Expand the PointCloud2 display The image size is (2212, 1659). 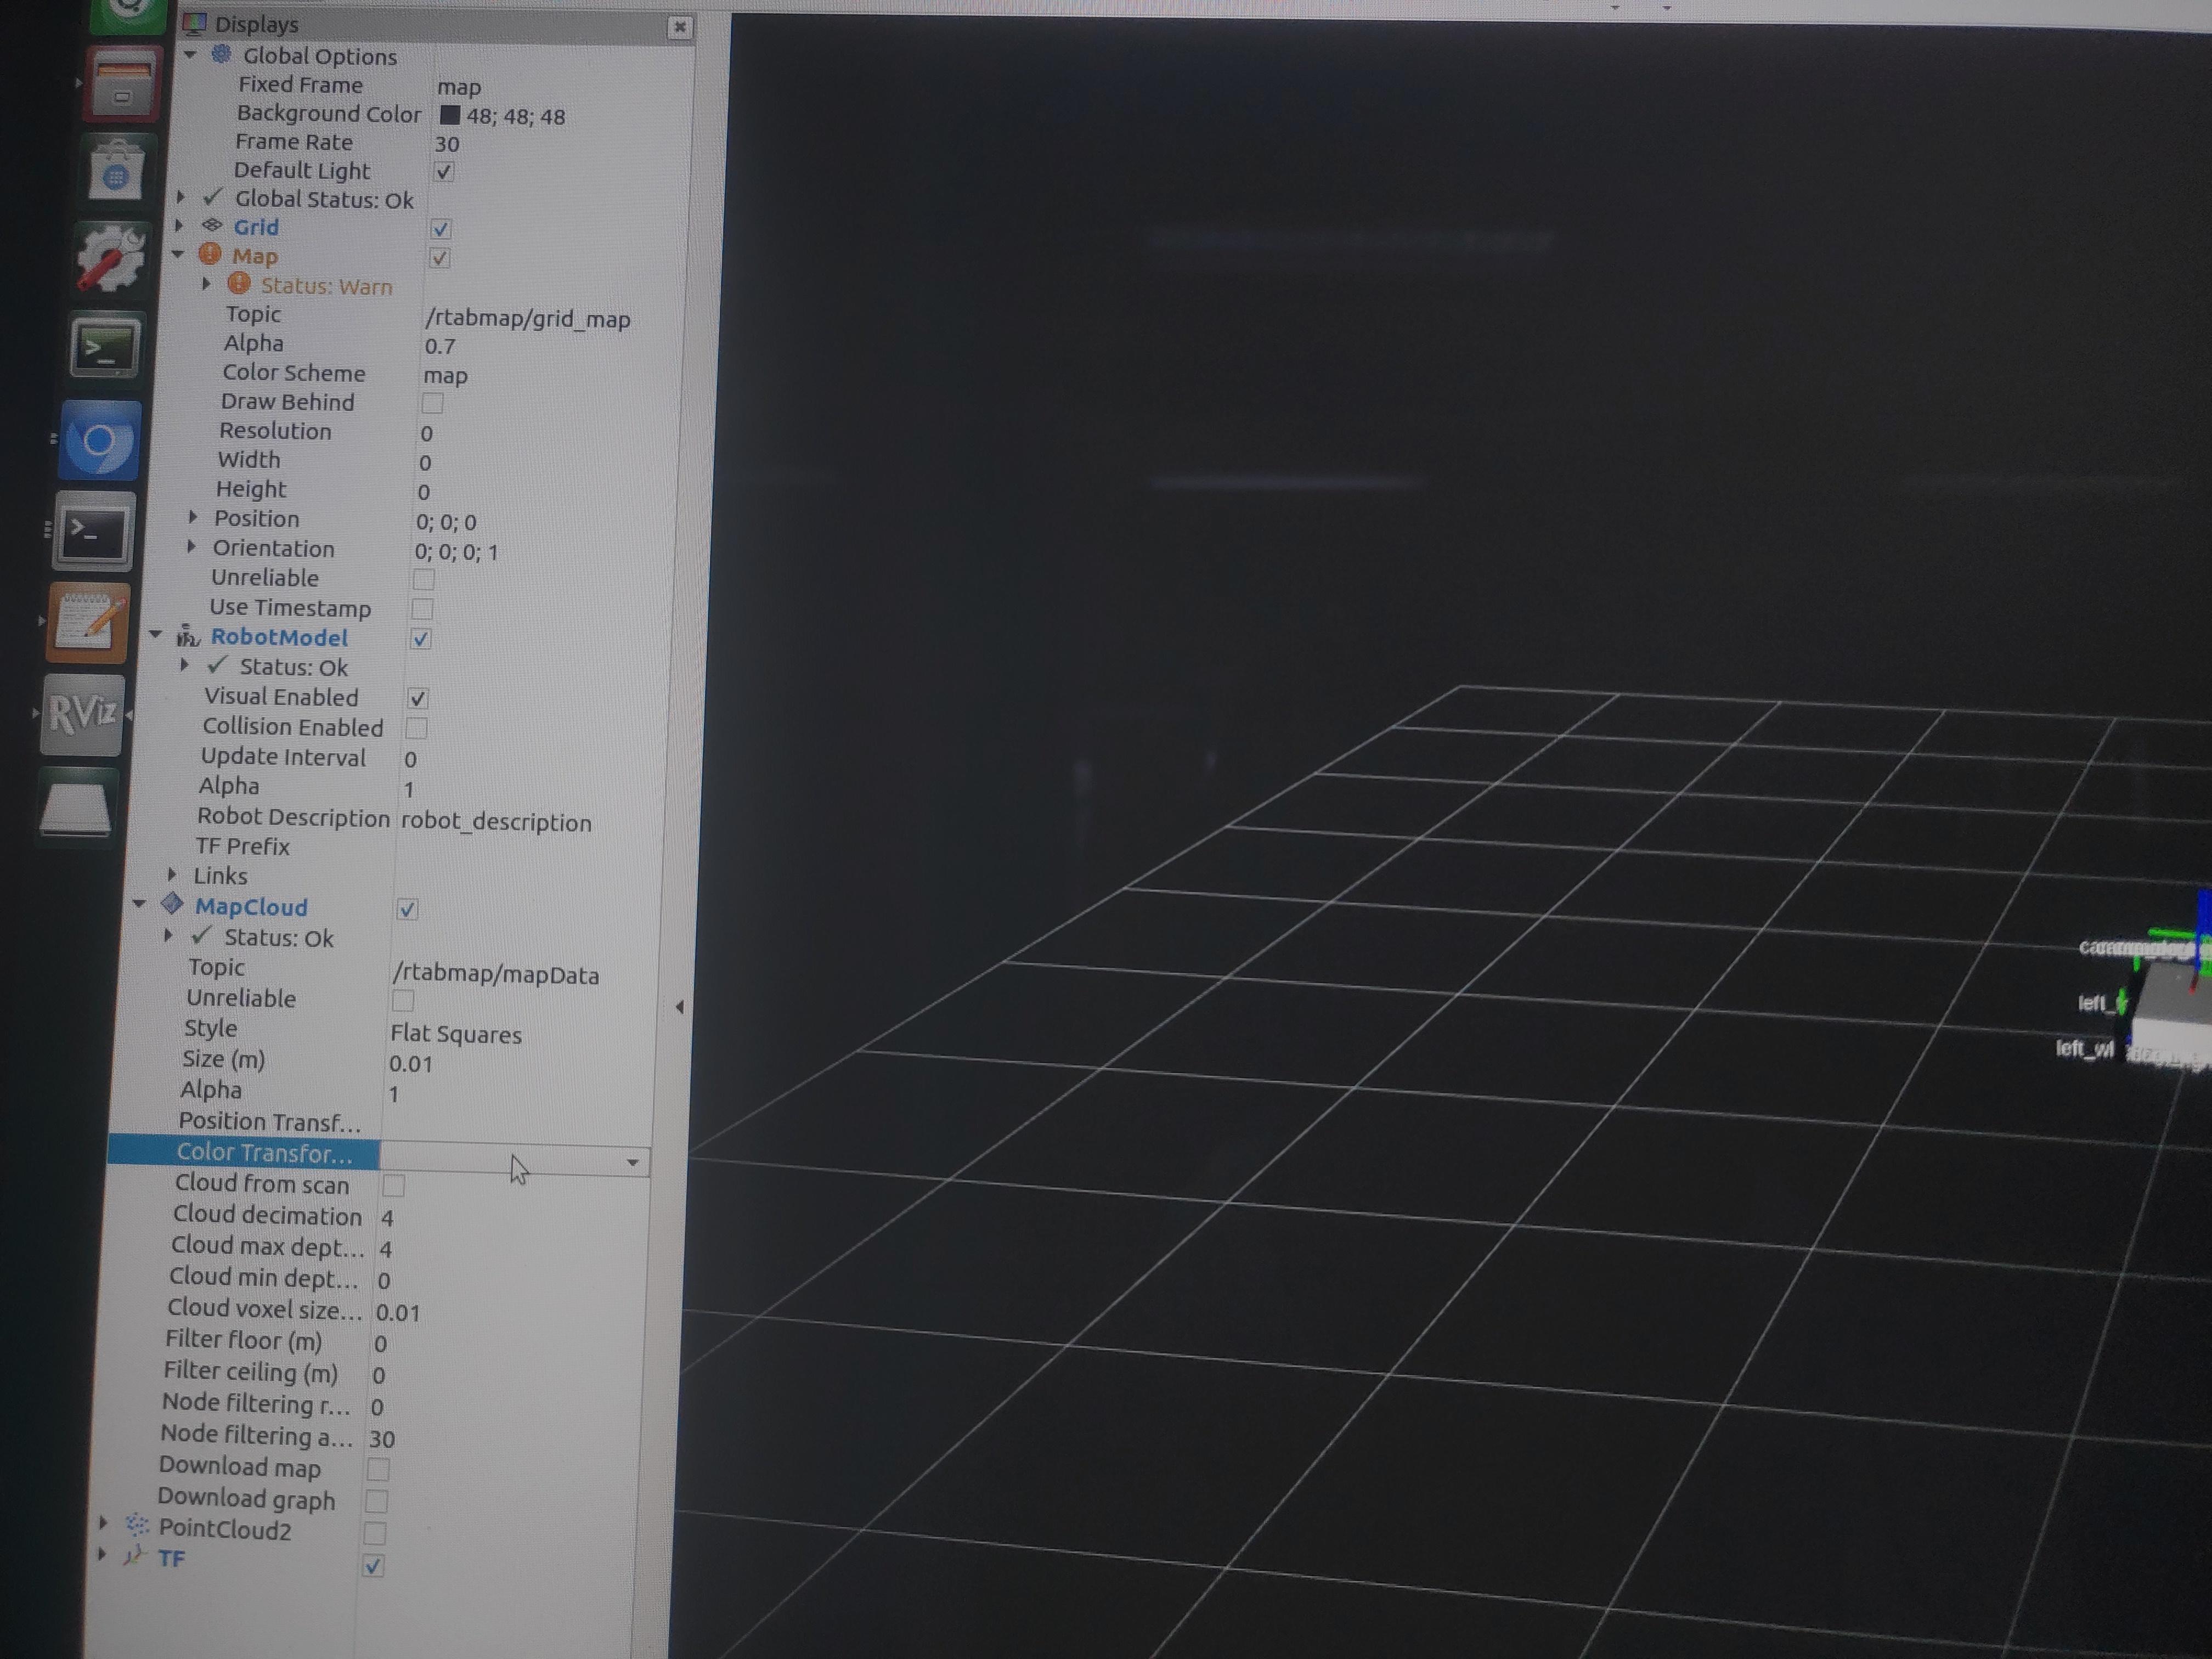tap(103, 1523)
